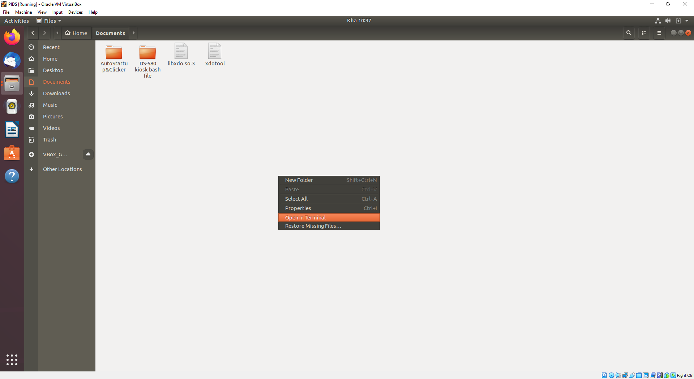Open the AutoStartup&Clicker folder
Screen dimensions: 694x379
point(114,58)
